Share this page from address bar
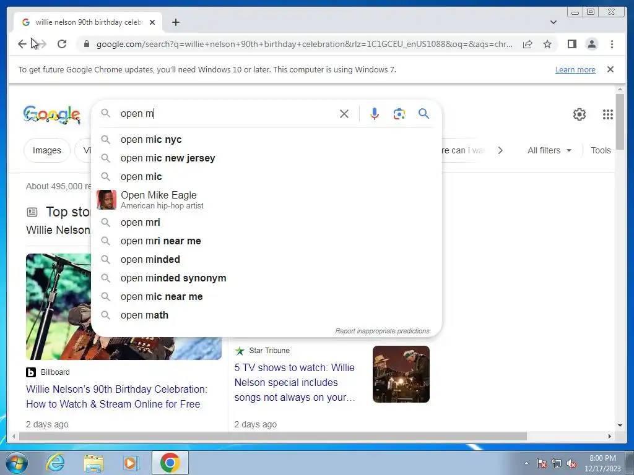Screen dimensions: 634x475 pyautogui.click(x=528, y=44)
